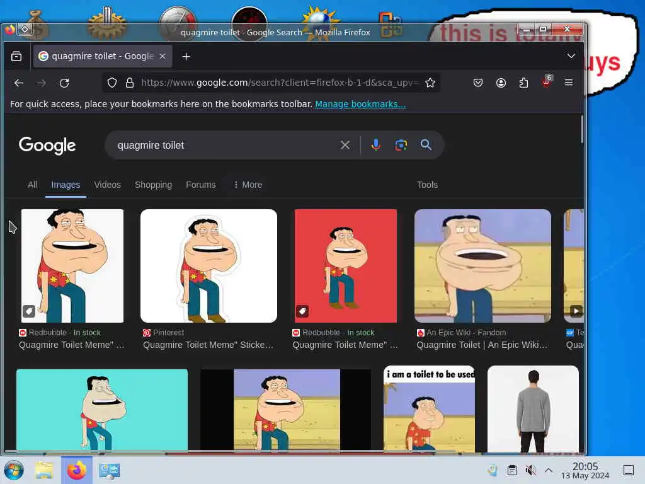Open clipboard tray icon

pyautogui.click(x=511, y=470)
